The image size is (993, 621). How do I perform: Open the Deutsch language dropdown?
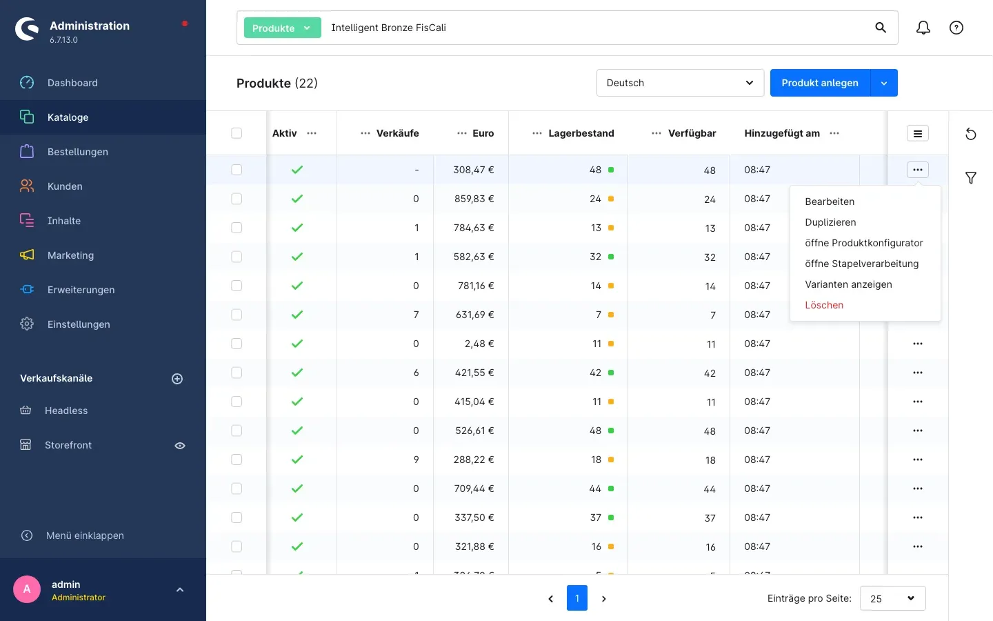(680, 83)
